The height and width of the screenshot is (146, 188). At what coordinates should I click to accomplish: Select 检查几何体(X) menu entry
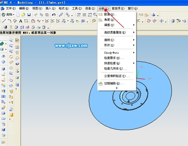tap(117, 69)
